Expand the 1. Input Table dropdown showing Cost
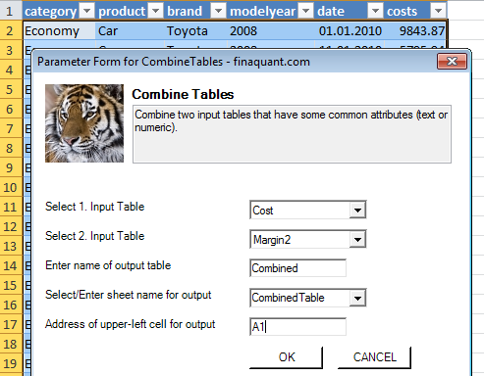484x376 pixels. [x=357, y=210]
